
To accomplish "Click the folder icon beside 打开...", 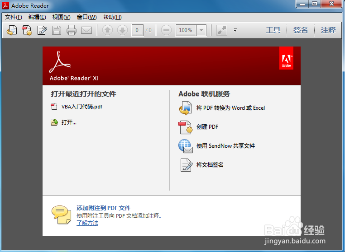I will click(54, 122).
